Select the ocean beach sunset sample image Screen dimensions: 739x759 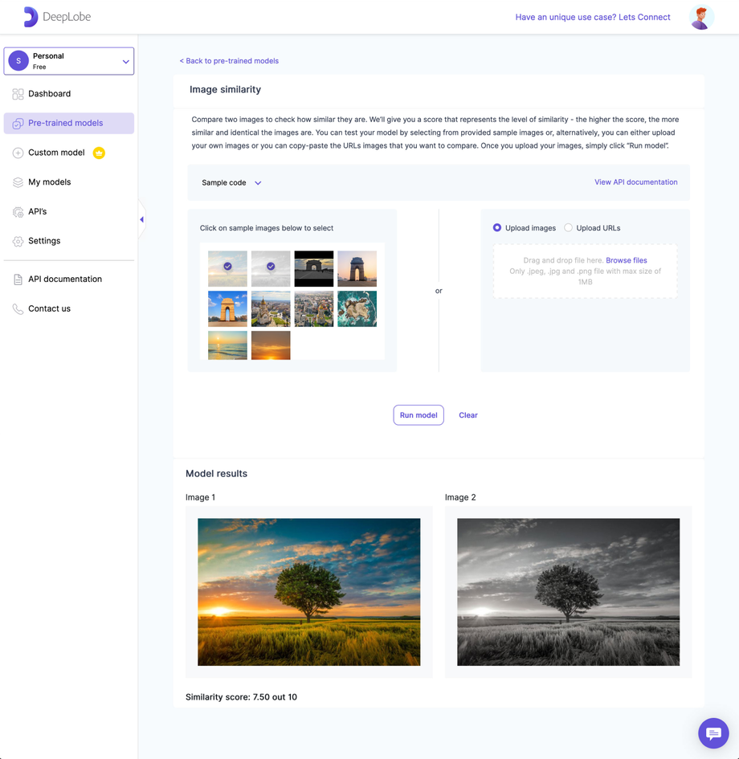click(227, 345)
